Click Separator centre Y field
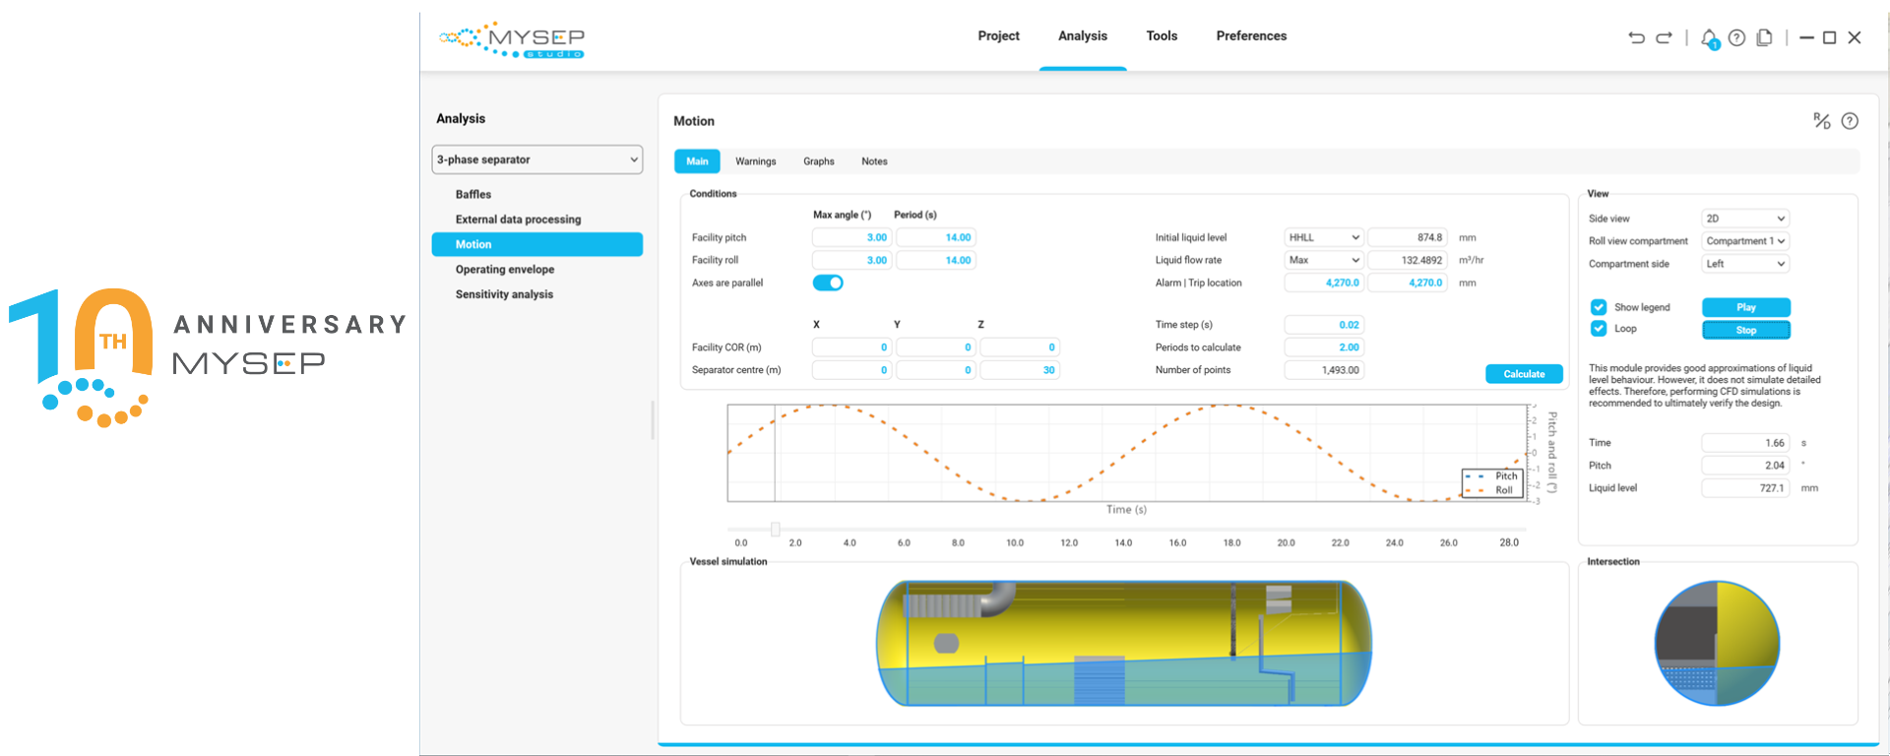 point(935,370)
